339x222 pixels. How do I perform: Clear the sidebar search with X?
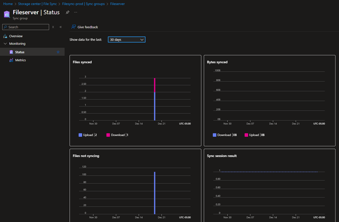point(53,27)
